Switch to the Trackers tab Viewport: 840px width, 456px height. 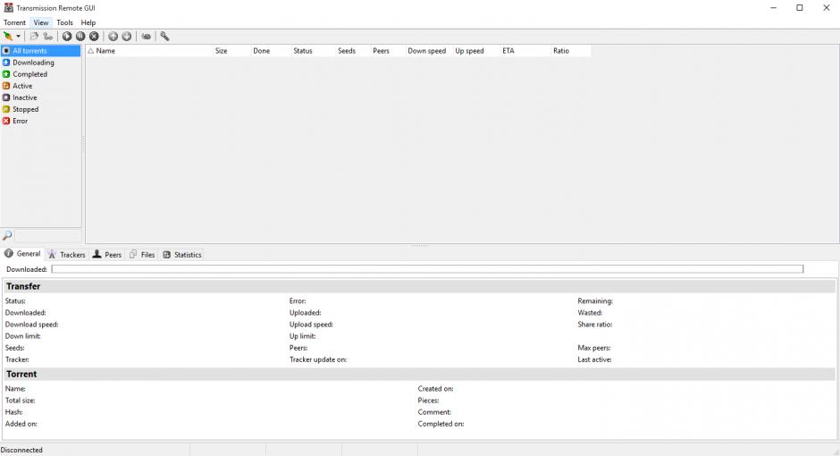pyautogui.click(x=66, y=255)
